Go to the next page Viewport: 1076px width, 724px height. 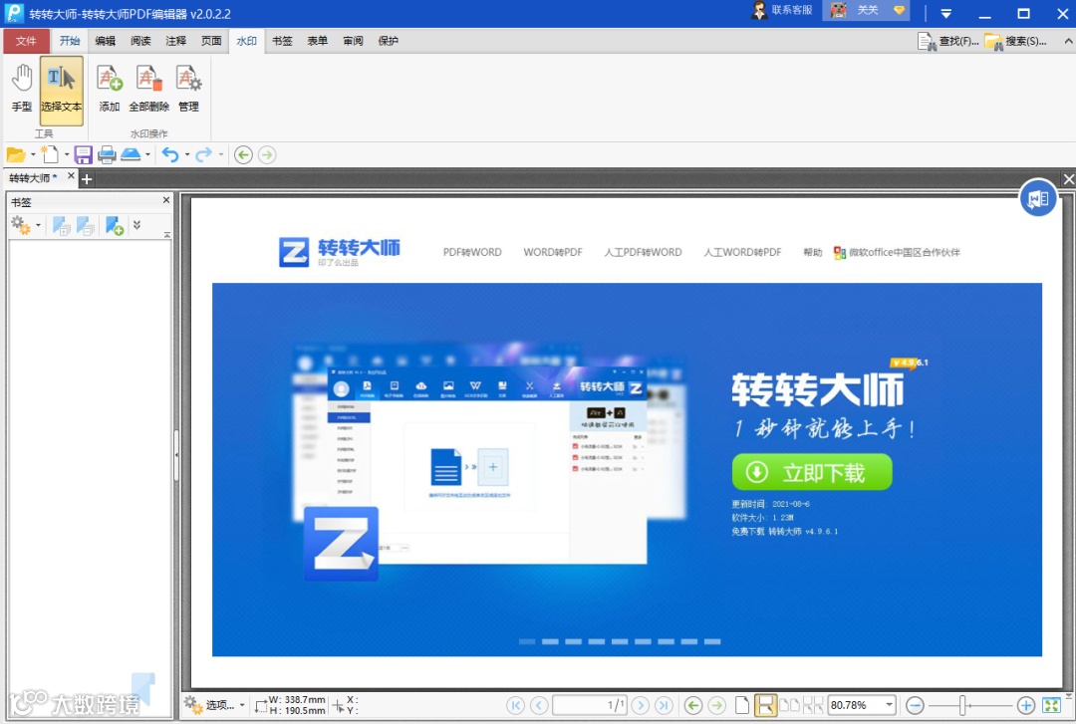tap(641, 705)
